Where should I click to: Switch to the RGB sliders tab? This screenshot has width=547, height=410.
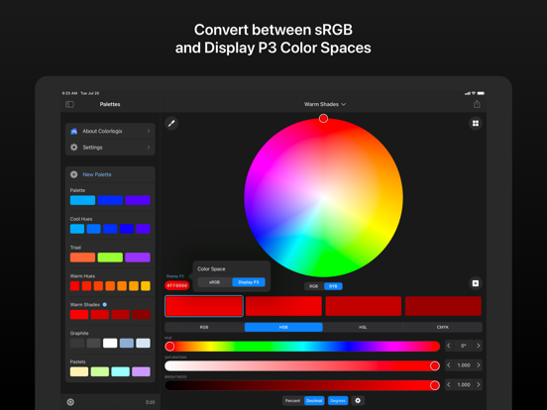coord(204,327)
